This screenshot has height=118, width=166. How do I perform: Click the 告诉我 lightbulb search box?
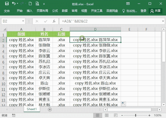(130, 11)
